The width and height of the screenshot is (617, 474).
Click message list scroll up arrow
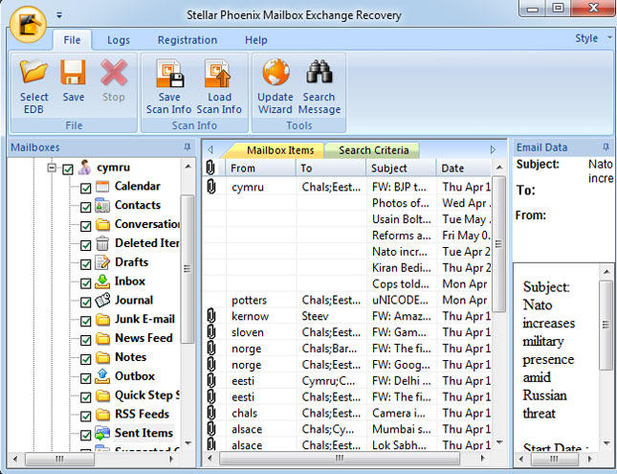click(x=499, y=168)
